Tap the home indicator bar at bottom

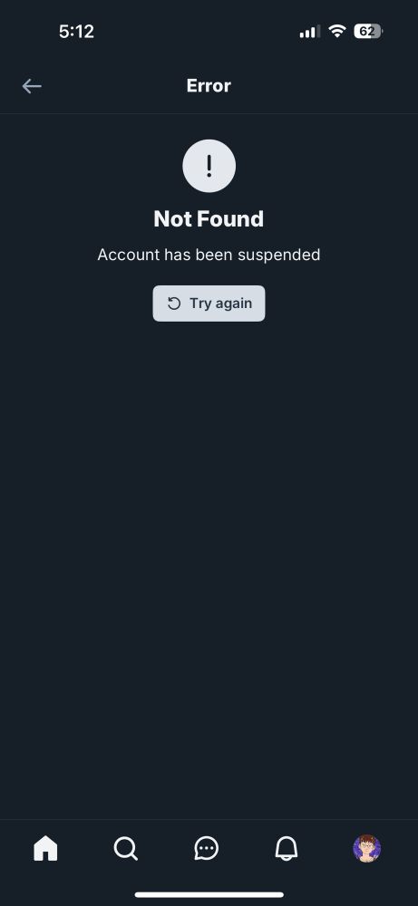(209, 895)
